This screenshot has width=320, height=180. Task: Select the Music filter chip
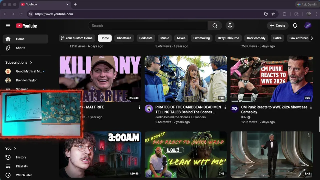(x=165, y=38)
